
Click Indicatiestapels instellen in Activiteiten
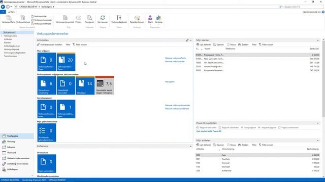tap(50, 44)
